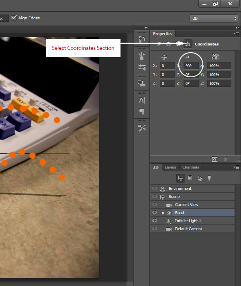Viewport: 241px width, 286px height.
Task: Click the move position arrows icon
Action: pos(164,57)
